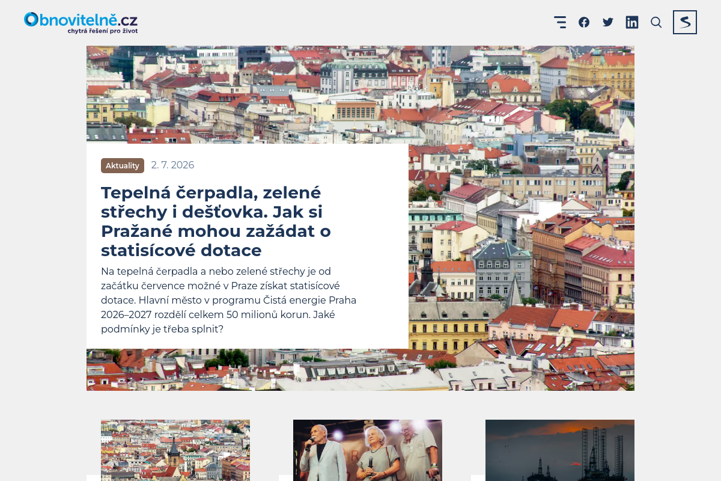Visit the Facebook page icon
The height and width of the screenshot is (481, 721).
[x=584, y=22]
